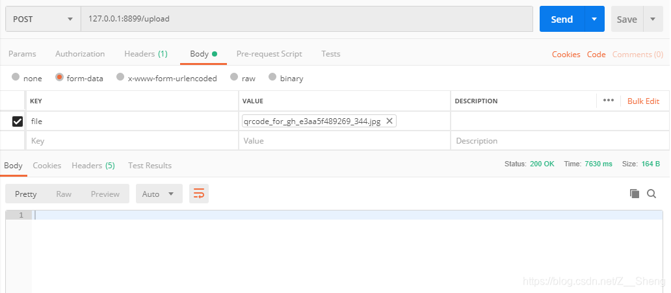Click the 200 OK status text
The height and width of the screenshot is (293, 671).
(x=542, y=164)
